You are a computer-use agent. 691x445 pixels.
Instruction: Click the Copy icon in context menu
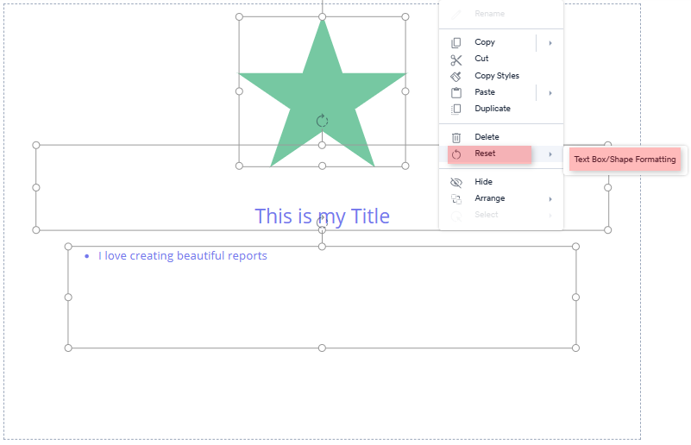pyautogui.click(x=456, y=42)
